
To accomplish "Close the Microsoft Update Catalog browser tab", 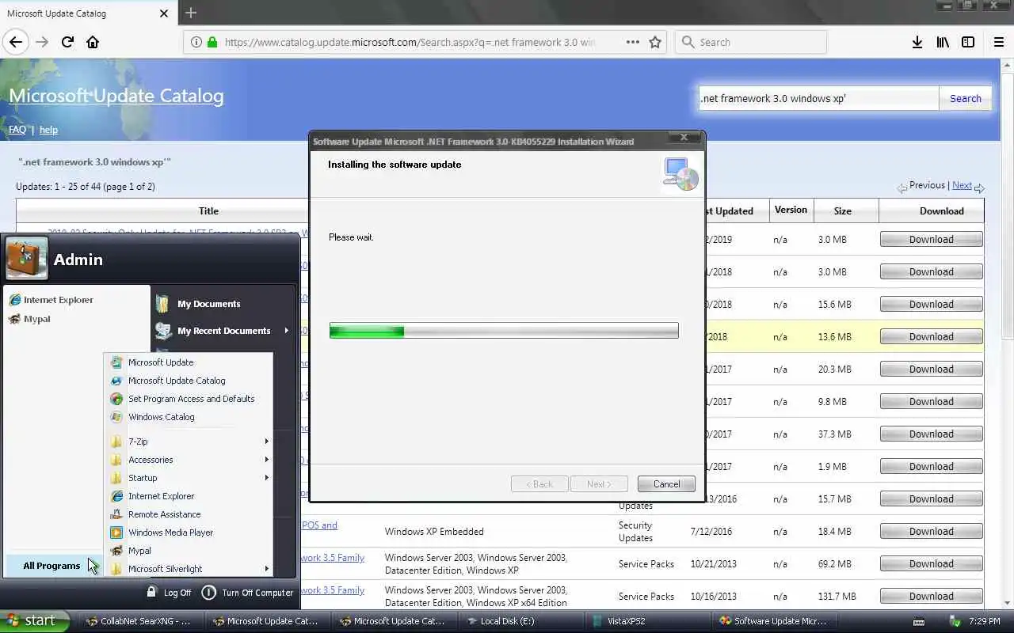I will pyautogui.click(x=164, y=13).
